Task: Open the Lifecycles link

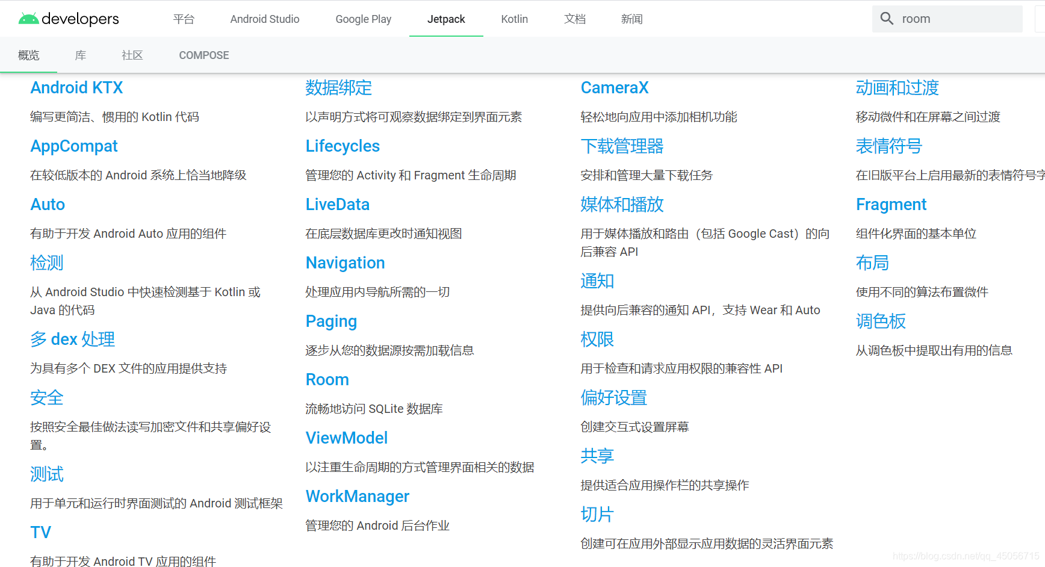Action: [x=343, y=146]
